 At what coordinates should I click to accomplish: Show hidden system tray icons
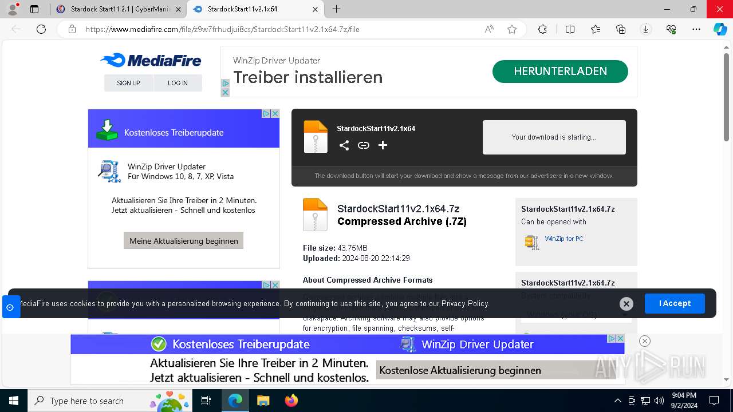pyautogui.click(x=617, y=401)
